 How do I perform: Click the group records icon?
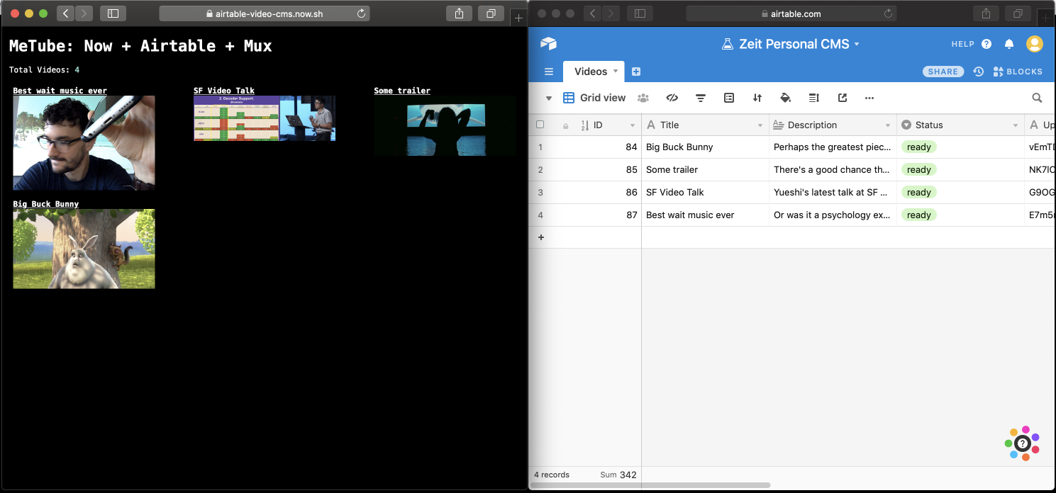[x=729, y=98]
